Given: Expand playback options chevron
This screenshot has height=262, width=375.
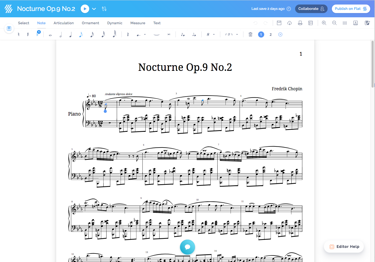Looking at the screenshot, I should (x=94, y=9).
